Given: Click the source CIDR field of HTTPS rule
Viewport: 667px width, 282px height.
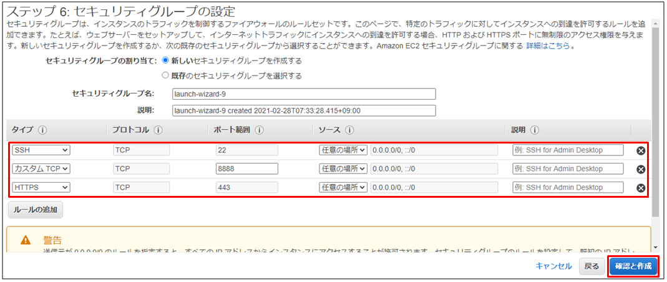Looking at the screenshot, I should click(434, 188).
